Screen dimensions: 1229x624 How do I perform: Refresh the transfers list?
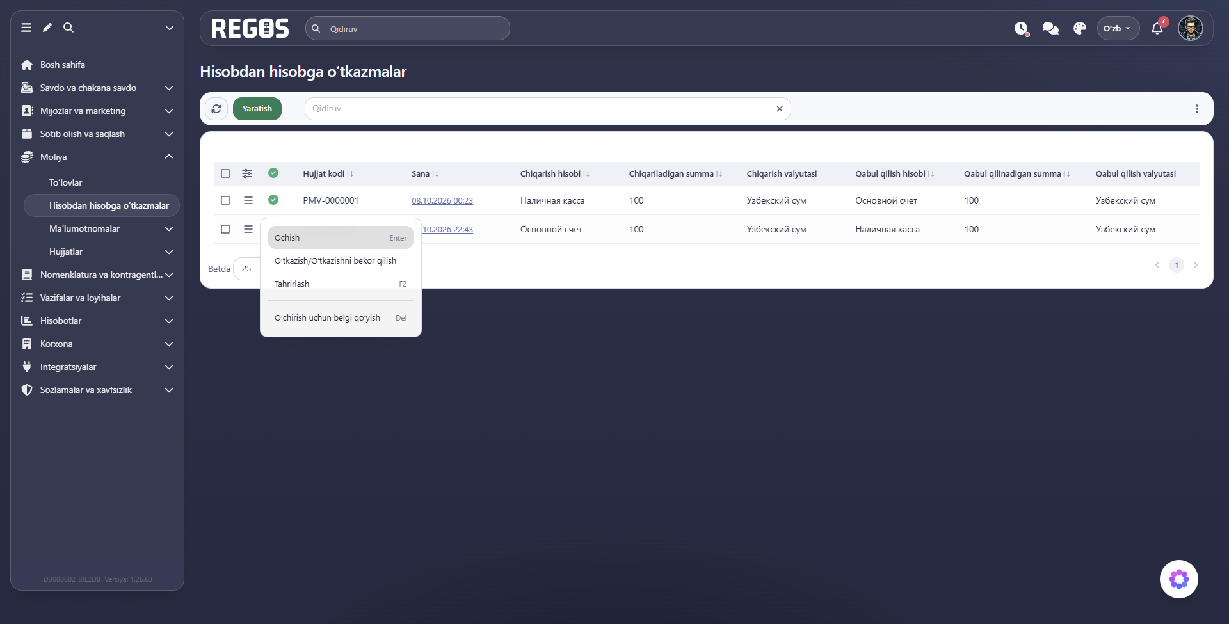click(x=216, y=109)
